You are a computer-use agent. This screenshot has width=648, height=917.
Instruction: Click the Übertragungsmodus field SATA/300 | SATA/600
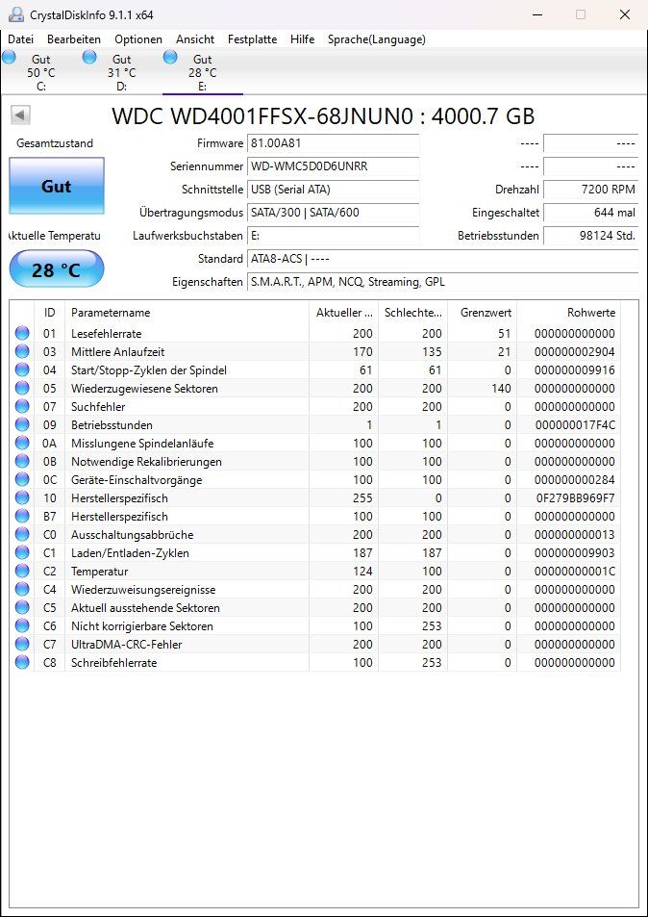point(333,213)
